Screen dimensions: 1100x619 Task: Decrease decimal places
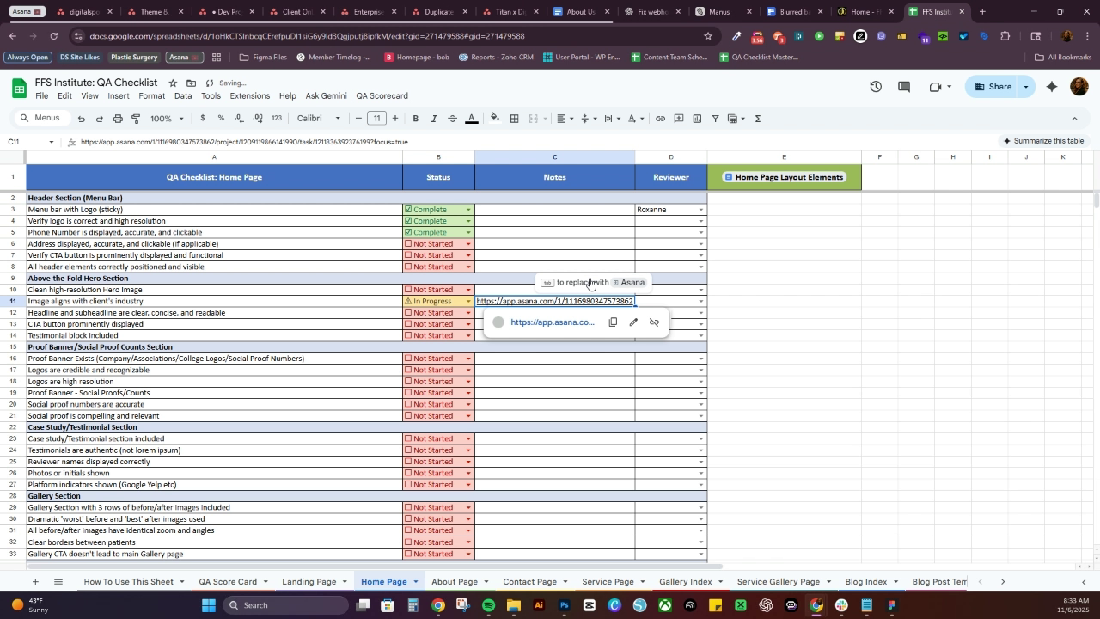point(239,119)
